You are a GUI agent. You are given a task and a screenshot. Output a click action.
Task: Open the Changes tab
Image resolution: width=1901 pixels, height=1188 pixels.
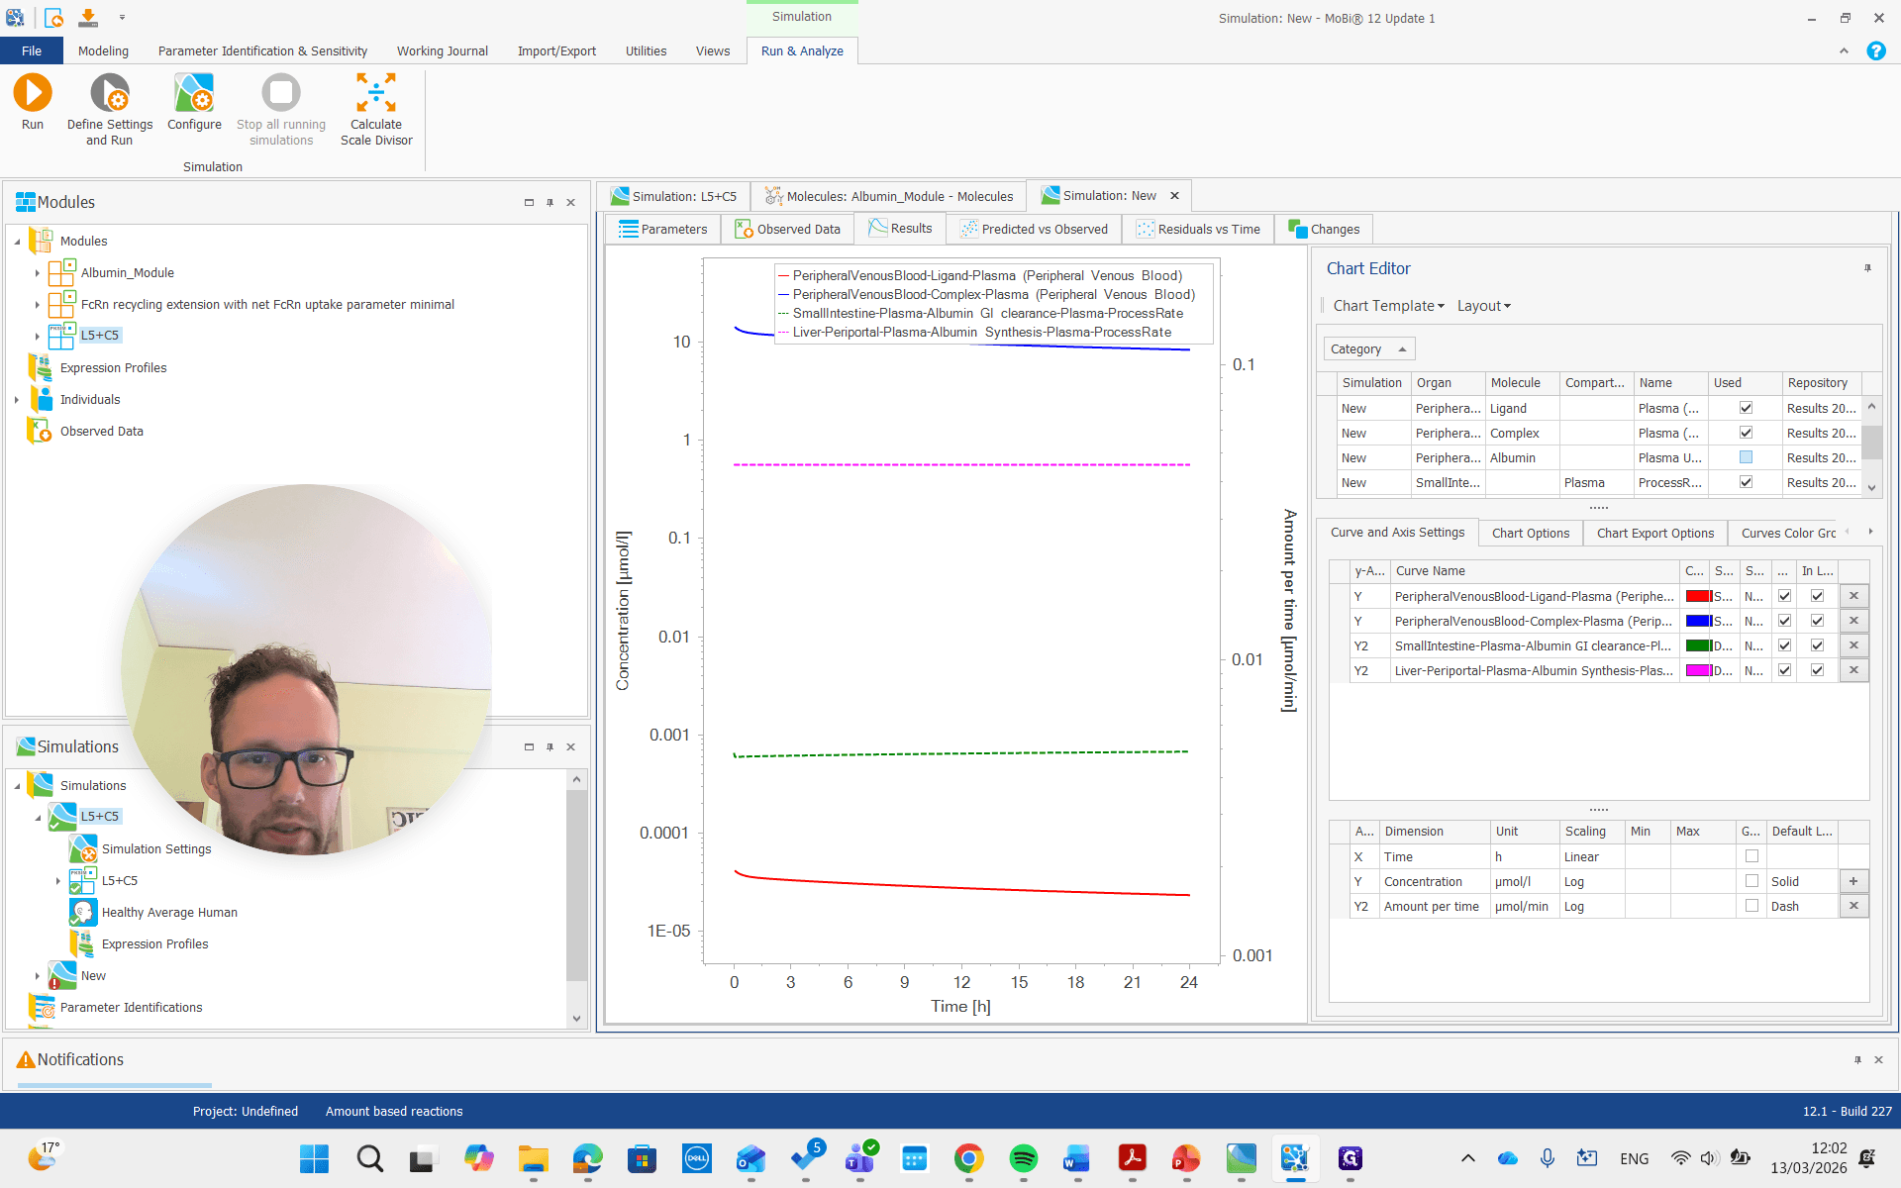click(1324, 229)
